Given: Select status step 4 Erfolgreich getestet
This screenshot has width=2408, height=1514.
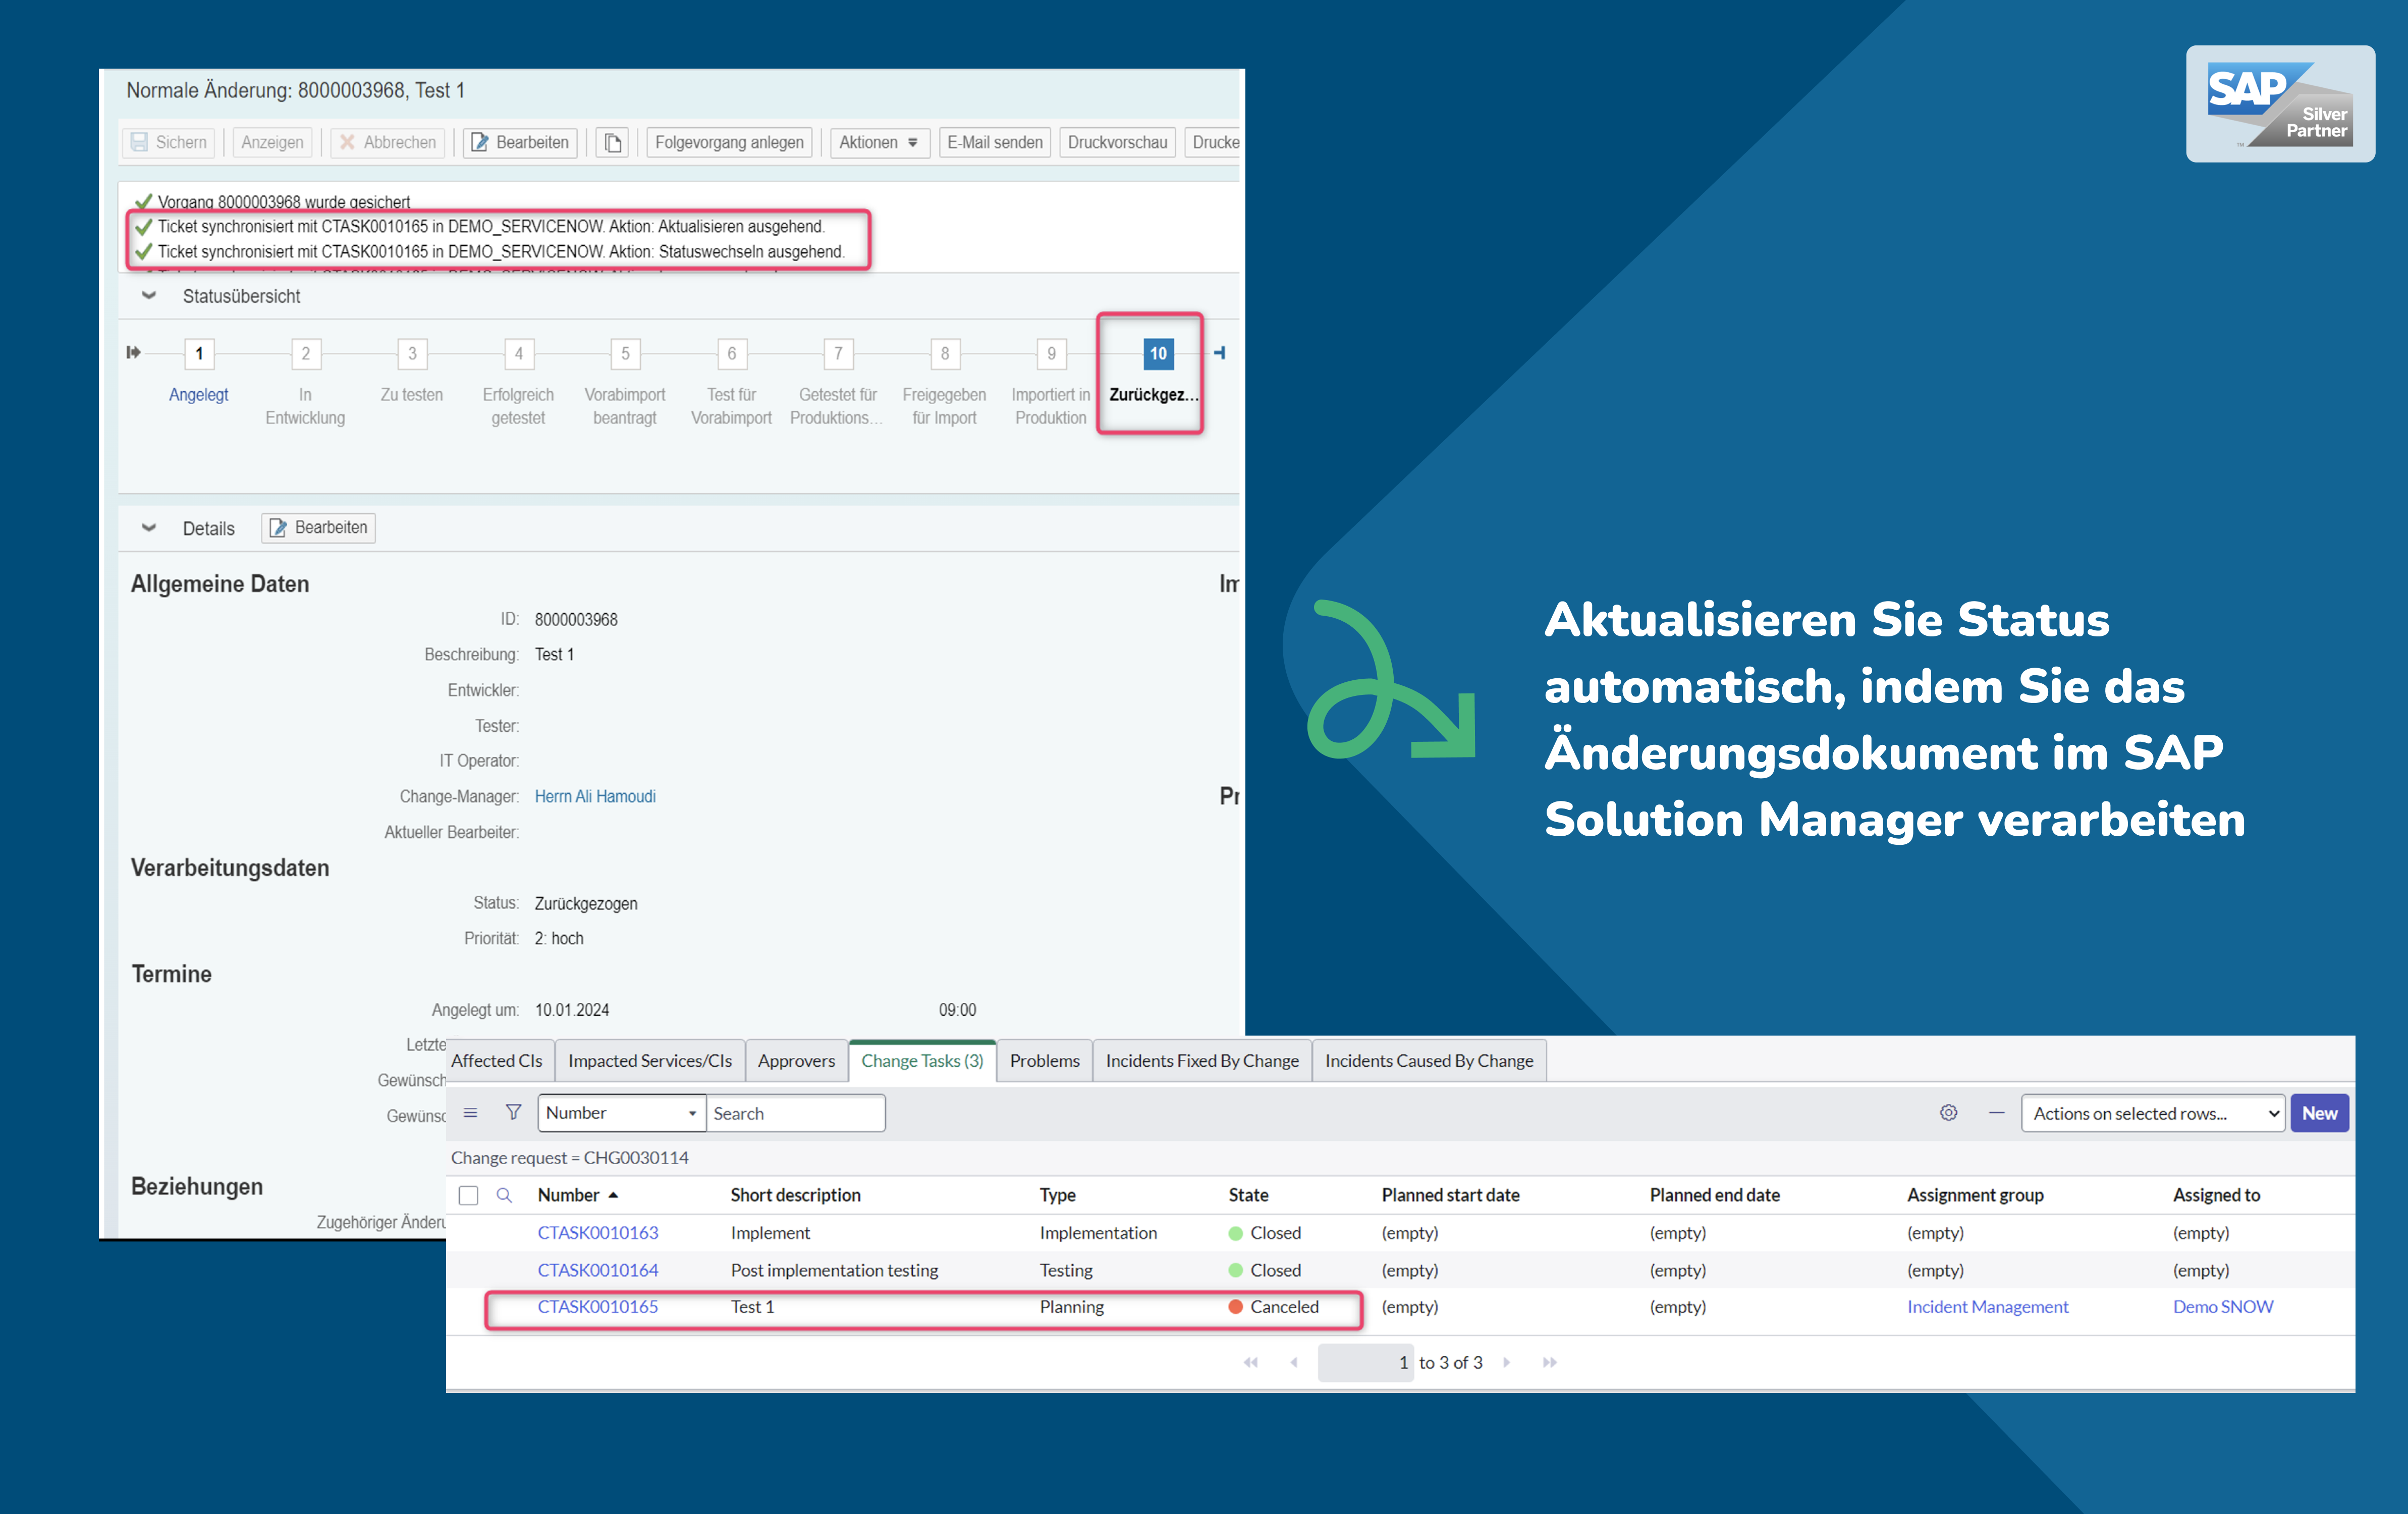Looking at the screenshot, I should point(518,353).
